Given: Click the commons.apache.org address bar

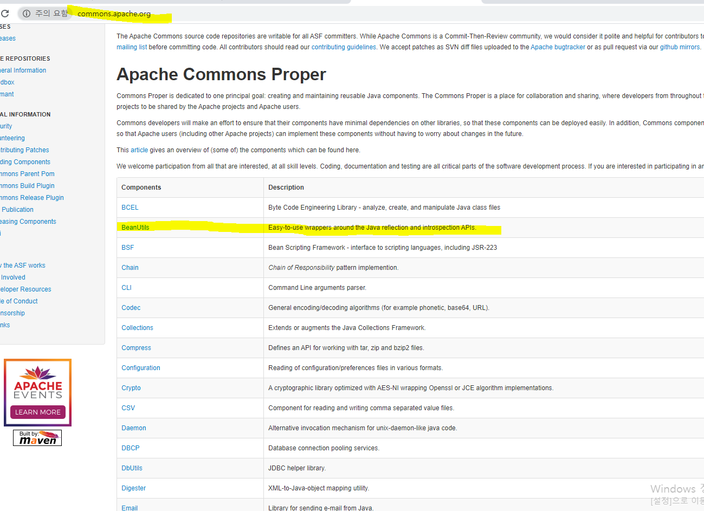Looking at the screenshot, I should pos(114,14).
